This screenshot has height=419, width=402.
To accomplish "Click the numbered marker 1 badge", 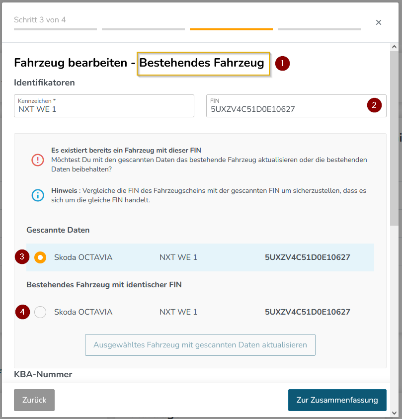I will [283, 64].
